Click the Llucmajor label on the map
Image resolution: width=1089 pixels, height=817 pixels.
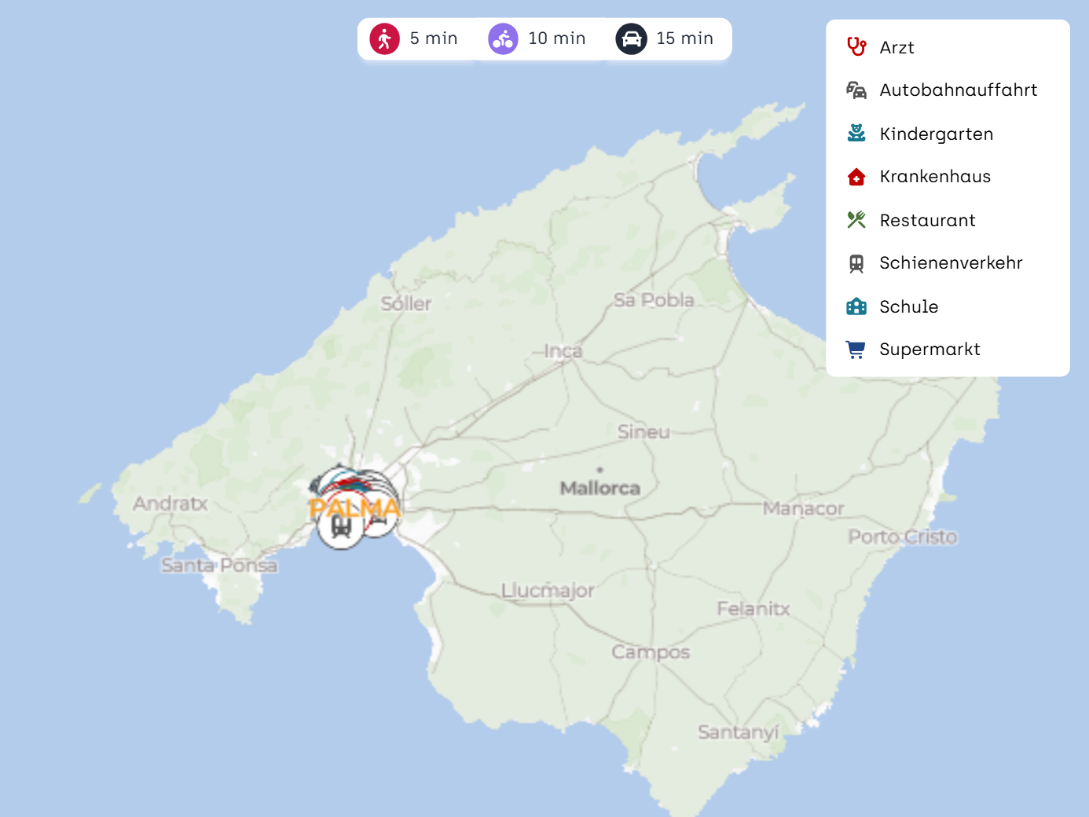tap(548, 591)
